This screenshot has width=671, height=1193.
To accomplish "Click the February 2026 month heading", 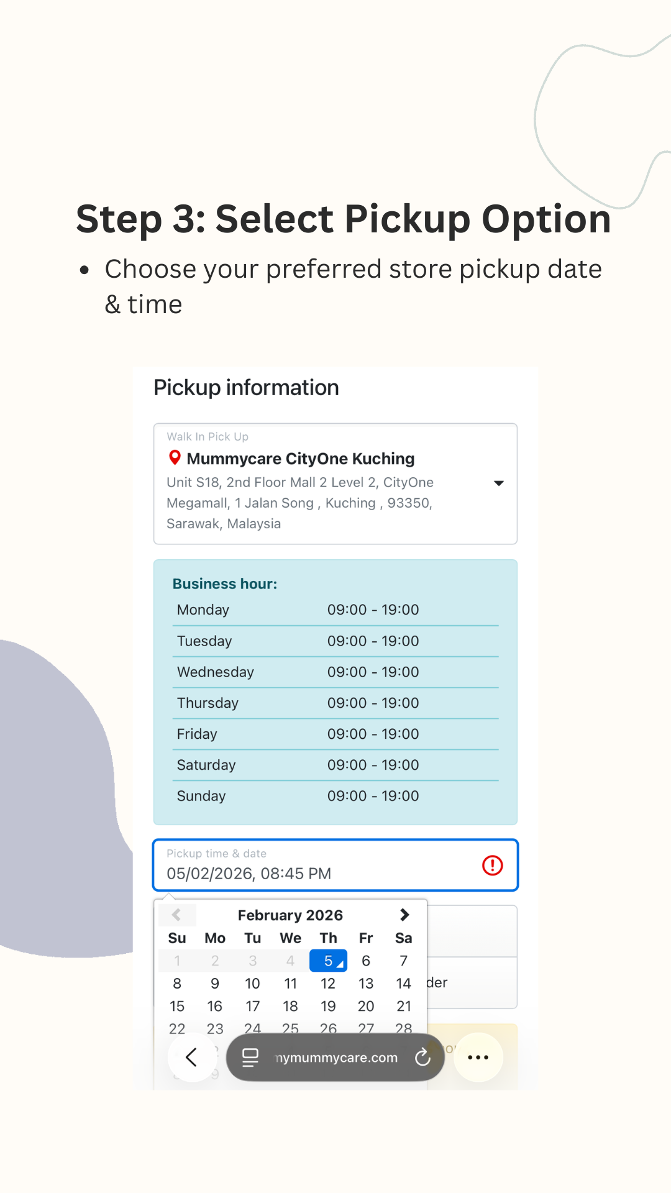I will (290, 915).
